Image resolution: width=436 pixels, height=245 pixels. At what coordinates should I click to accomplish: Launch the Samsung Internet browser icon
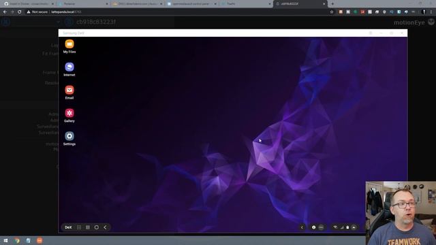(x=69, y=69)
